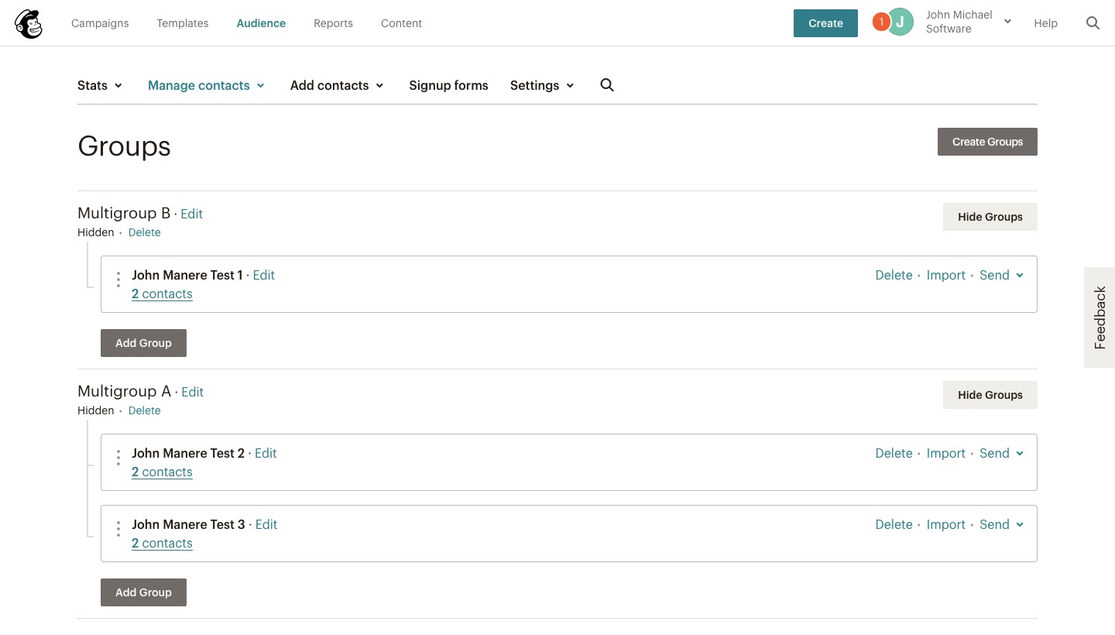Add Group to Multigroup A
The height and width of the screenshot is (635, 1115).
tap(143, 592)
